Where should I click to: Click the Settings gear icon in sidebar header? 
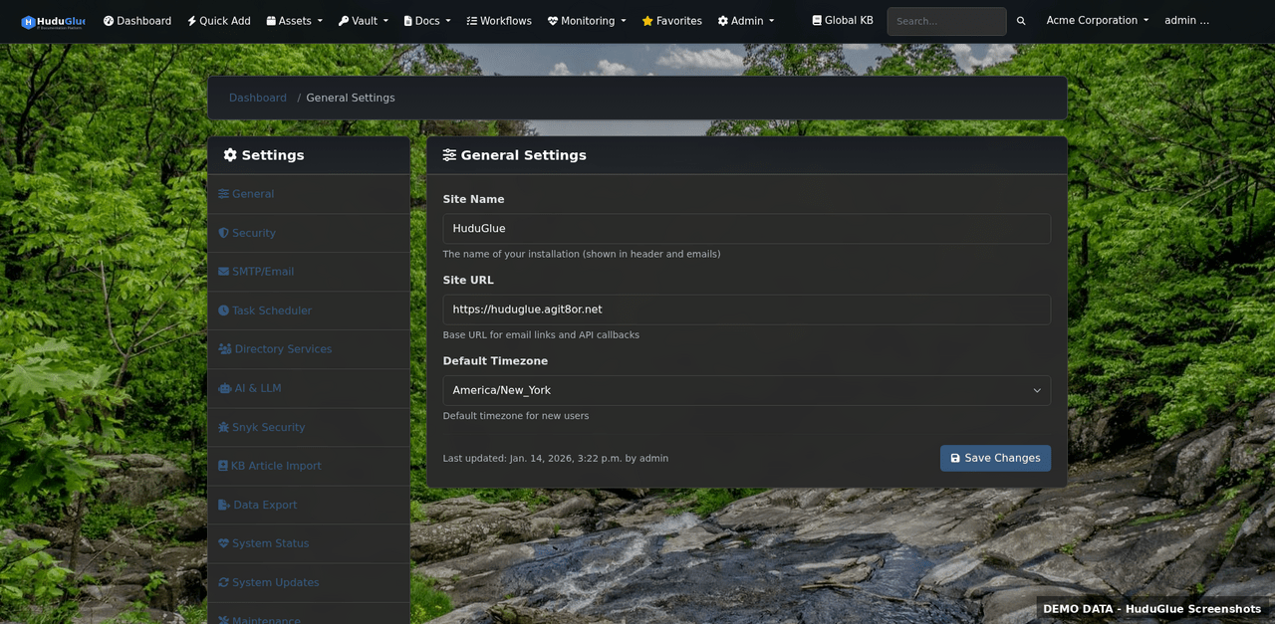click(230, 155)
